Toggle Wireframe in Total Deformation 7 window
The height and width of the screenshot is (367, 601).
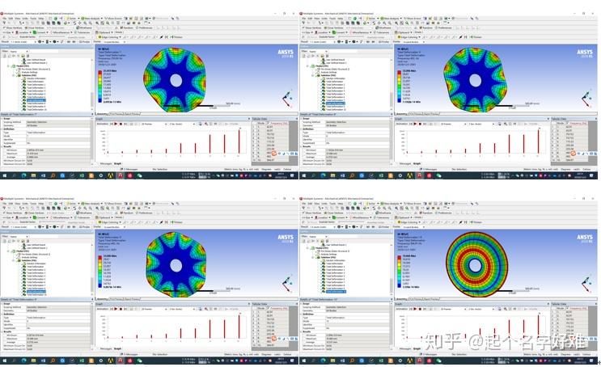point(84,27)
